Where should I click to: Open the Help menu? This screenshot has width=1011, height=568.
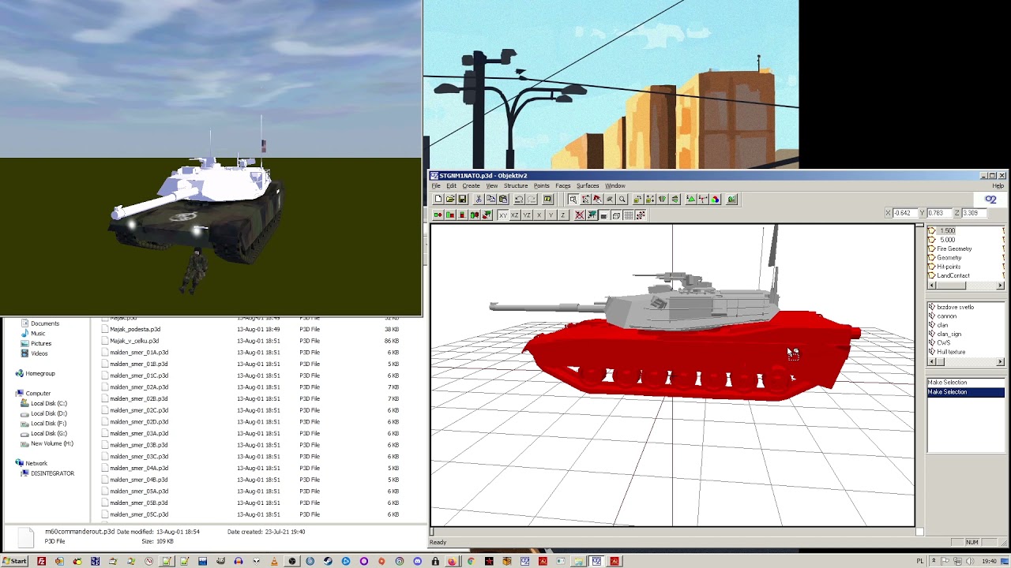[x=998, y=185]
